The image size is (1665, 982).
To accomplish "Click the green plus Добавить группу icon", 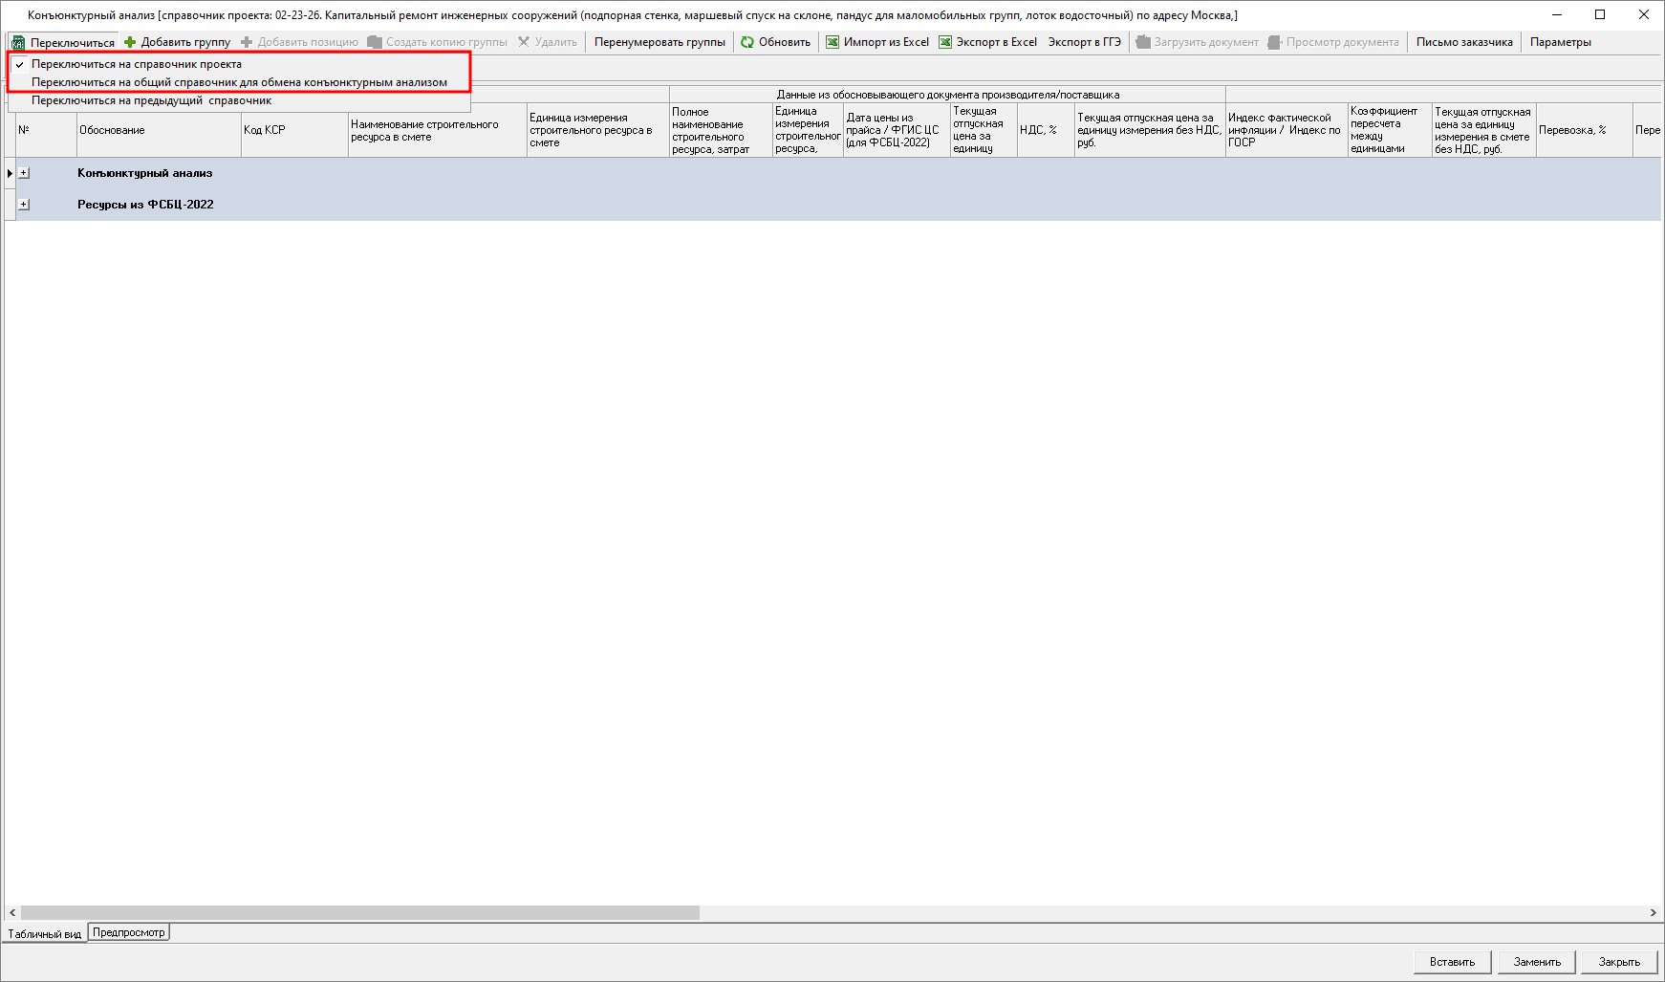I will tap(131, 42).
